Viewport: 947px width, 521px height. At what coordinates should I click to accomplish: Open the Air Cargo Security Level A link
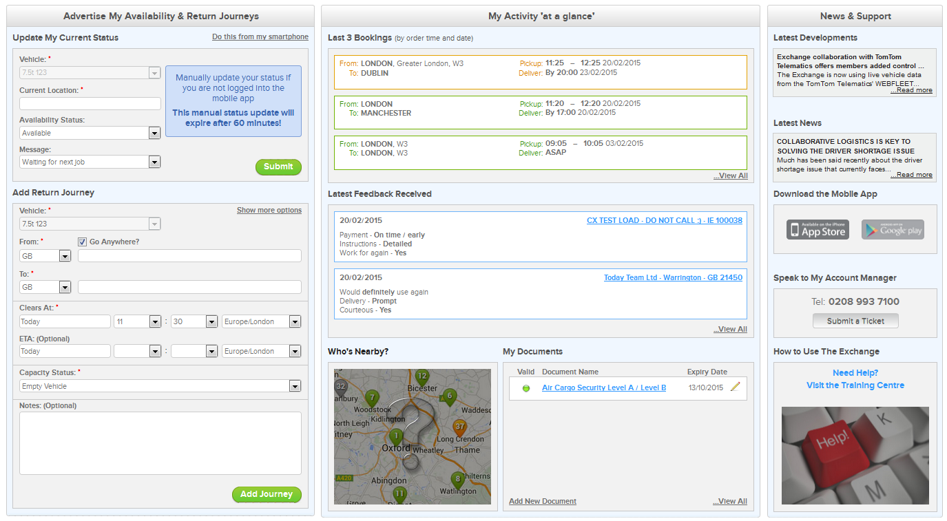click(603, 387)
